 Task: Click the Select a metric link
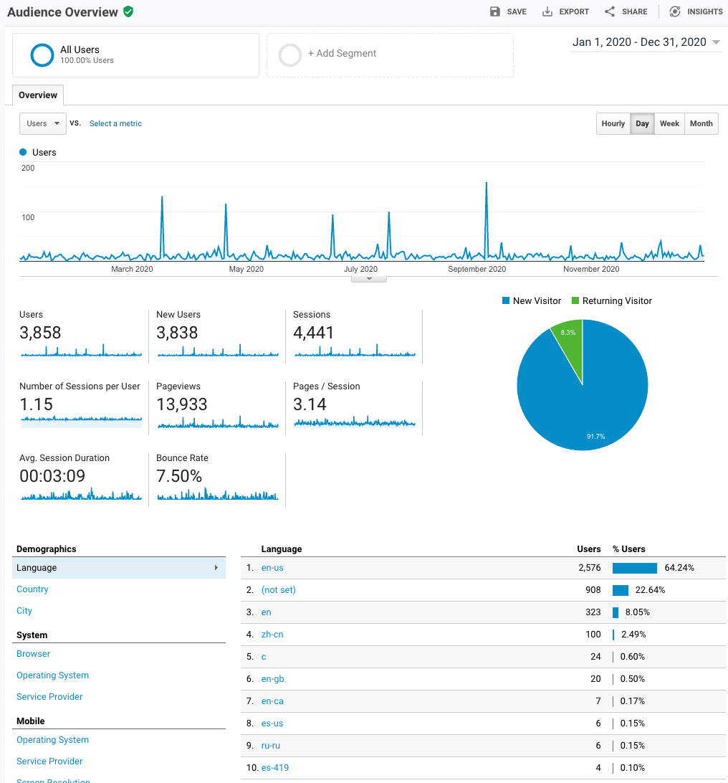(115, 123)
